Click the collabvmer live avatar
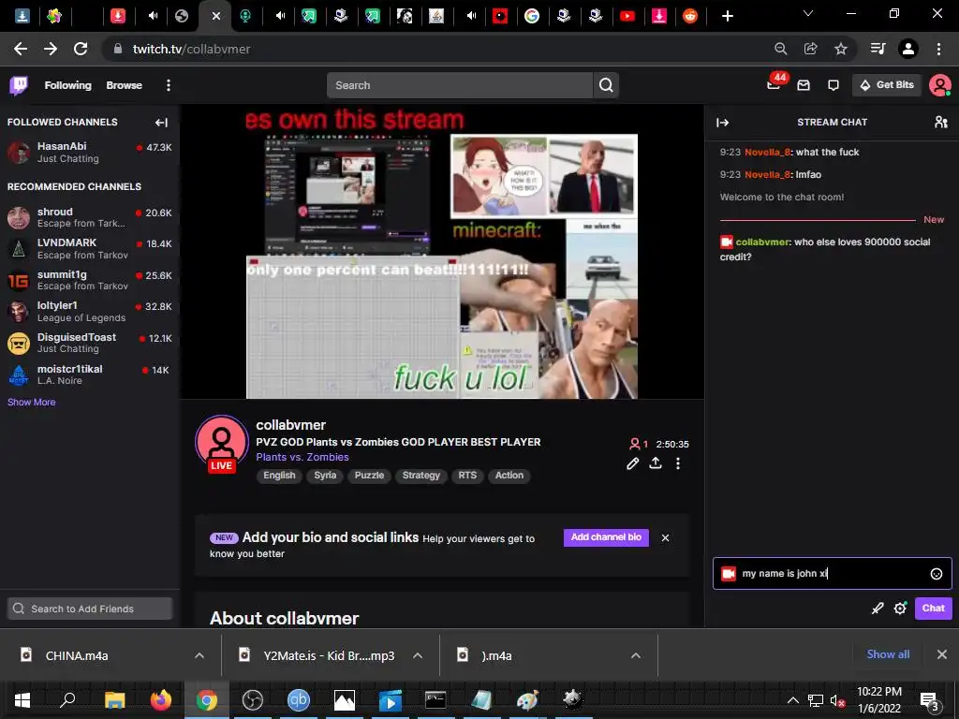959x719 pixels. tap(221, 443)
